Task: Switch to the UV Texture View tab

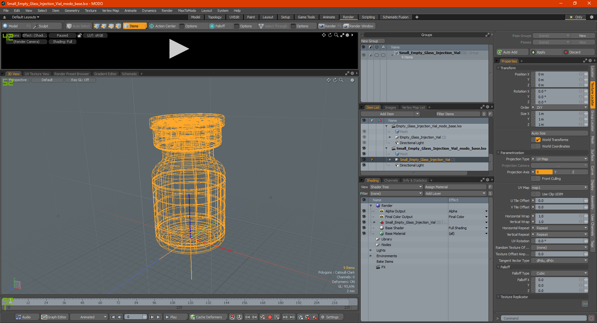Action: pos(37,74)
